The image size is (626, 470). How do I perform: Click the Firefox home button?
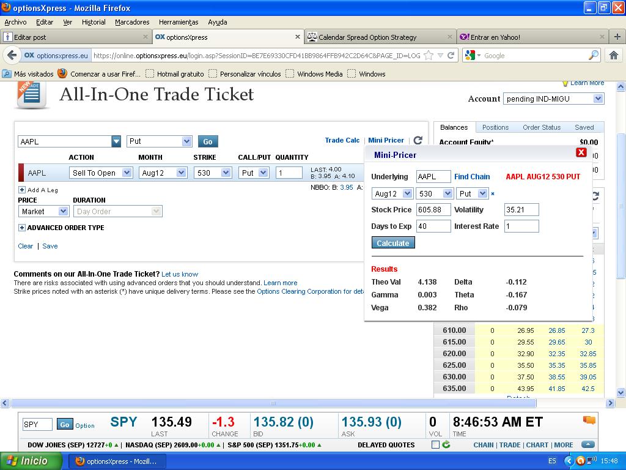click(613, 55)
